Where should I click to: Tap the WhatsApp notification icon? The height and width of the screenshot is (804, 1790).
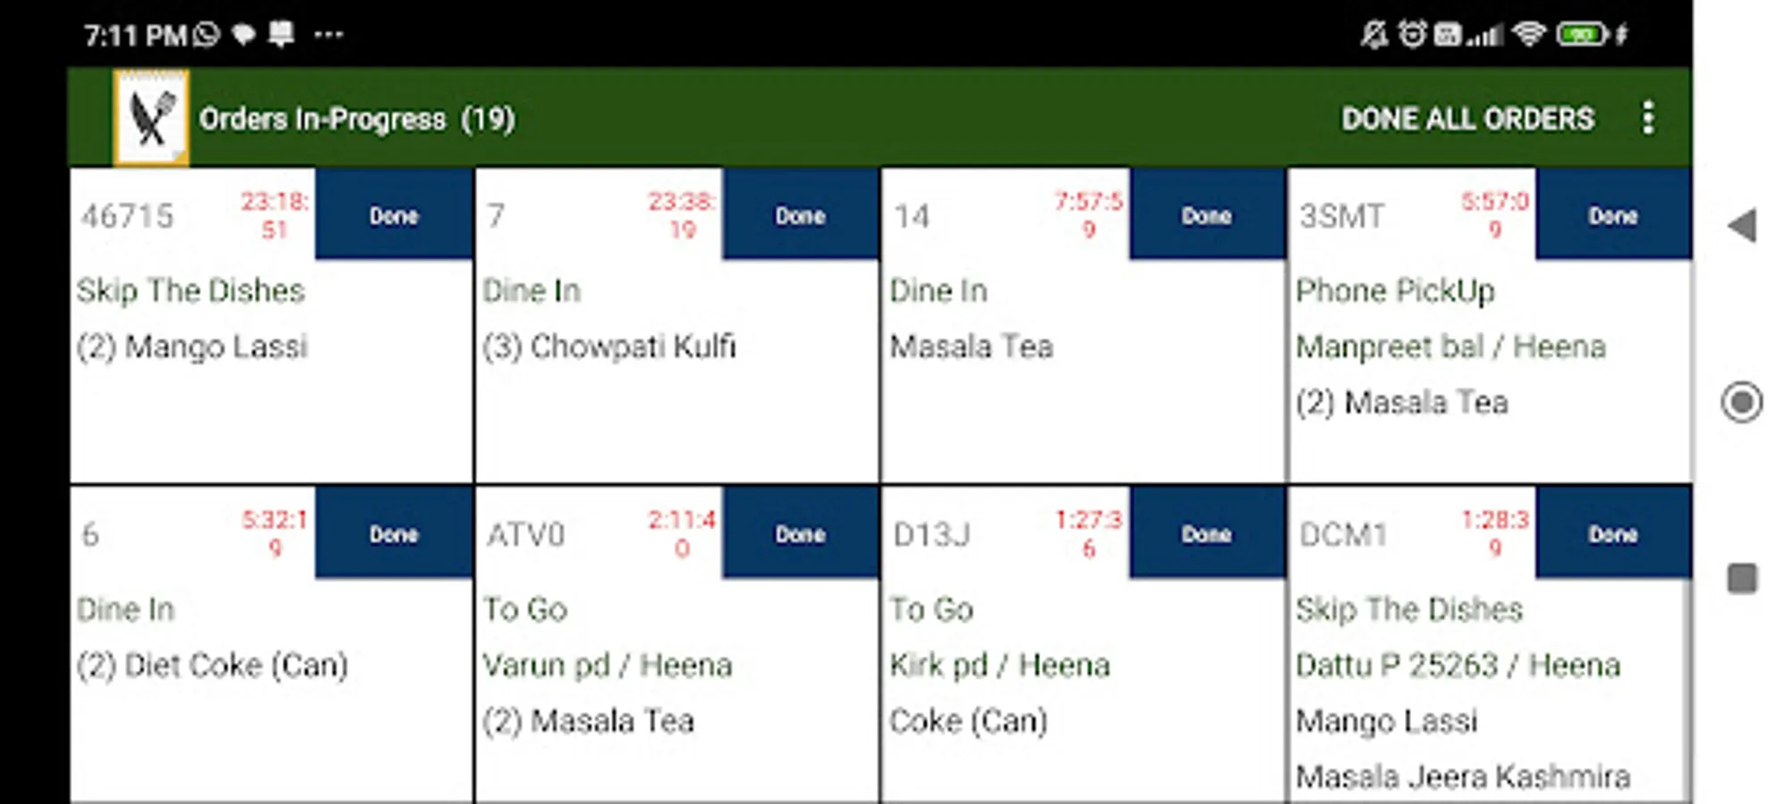(x=206, y=35)
